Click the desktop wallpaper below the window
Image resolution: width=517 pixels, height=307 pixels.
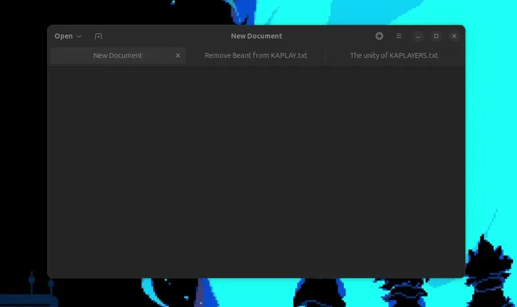[x=258, y=294]
